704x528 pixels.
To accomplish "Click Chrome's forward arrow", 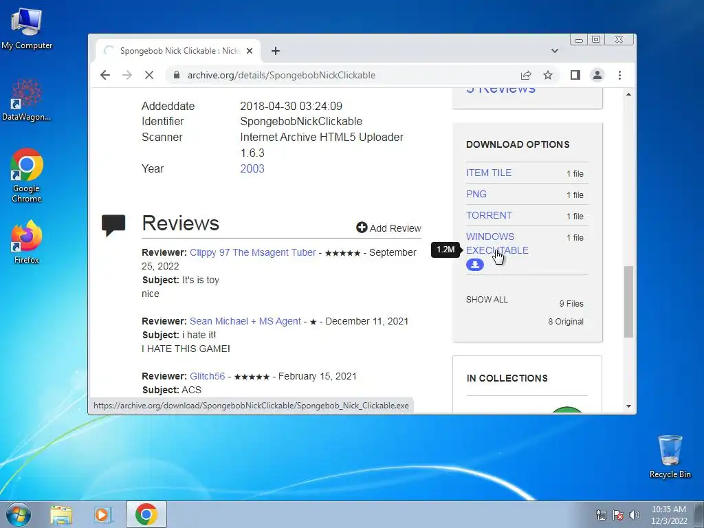I will pyautogui.click(x=127, y=75).
